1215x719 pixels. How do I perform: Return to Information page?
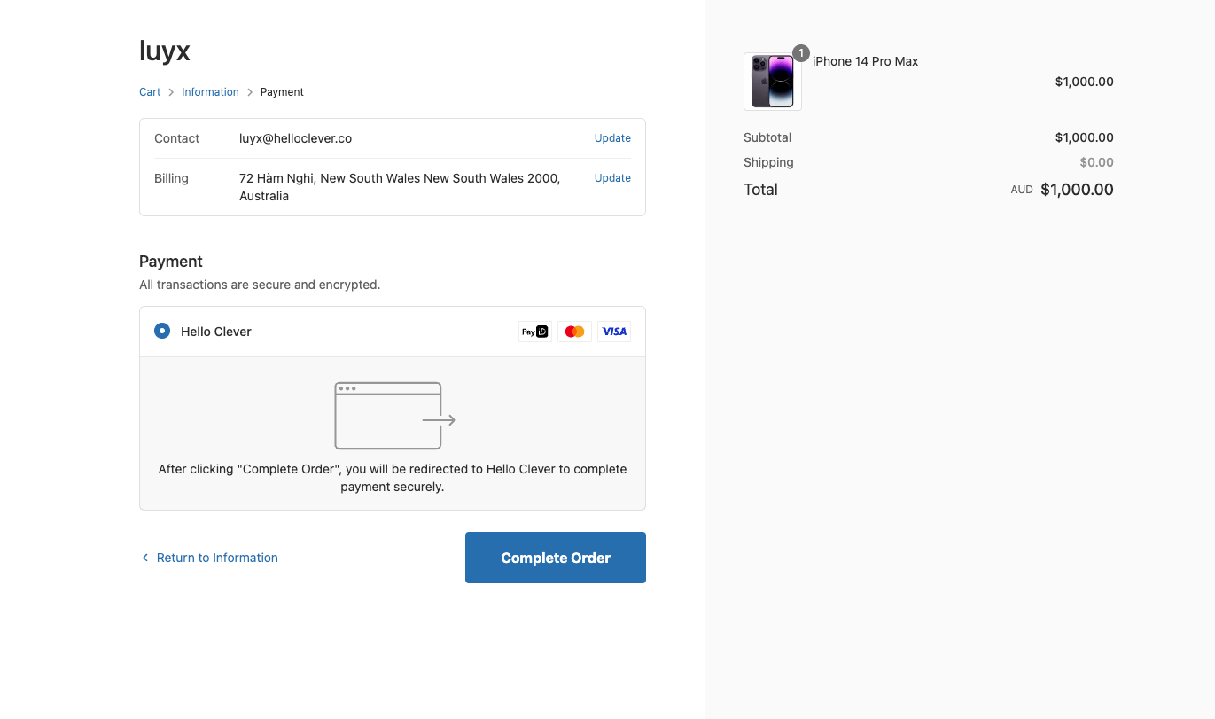click(217, 558)
